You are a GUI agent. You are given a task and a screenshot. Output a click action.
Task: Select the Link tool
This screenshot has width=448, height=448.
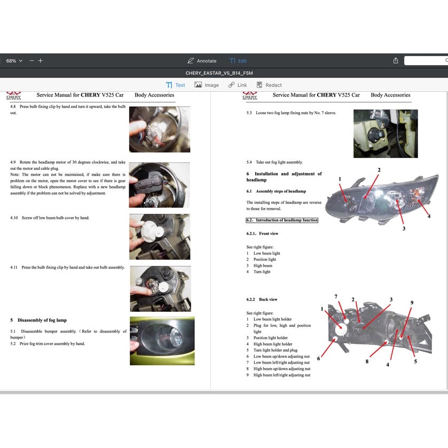(238, 85)
